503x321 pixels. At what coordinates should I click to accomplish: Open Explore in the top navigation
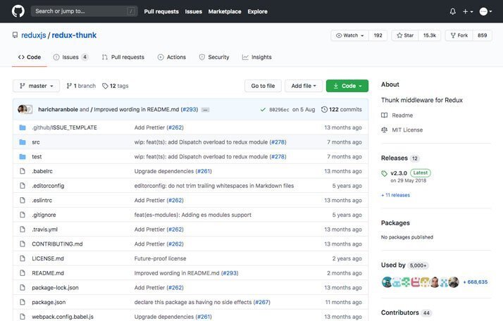pos(257,11)
